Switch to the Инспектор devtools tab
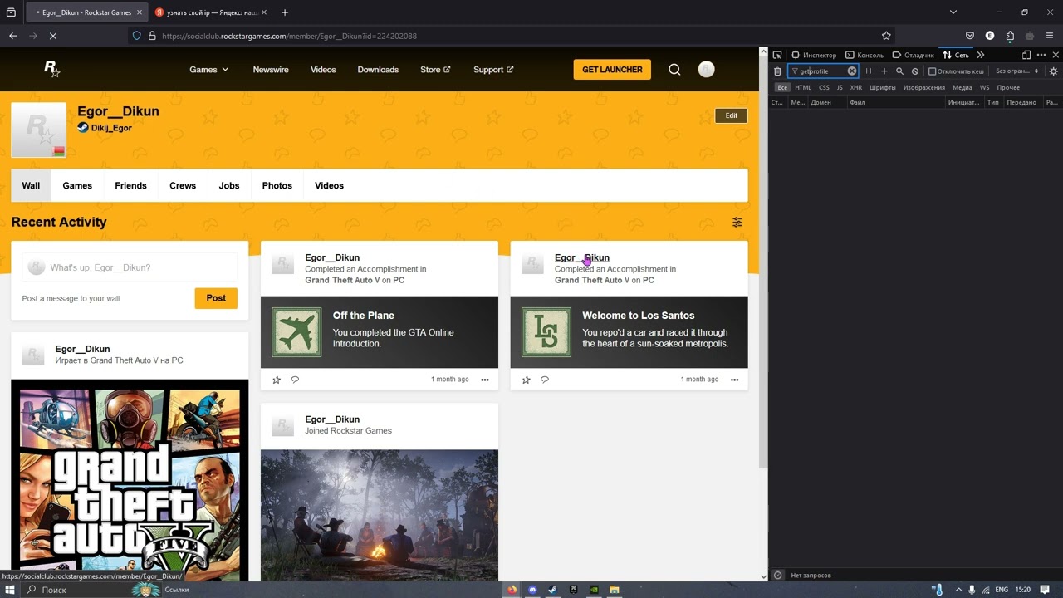Viewport: 1063px width, 598px height. pos(814,55)
